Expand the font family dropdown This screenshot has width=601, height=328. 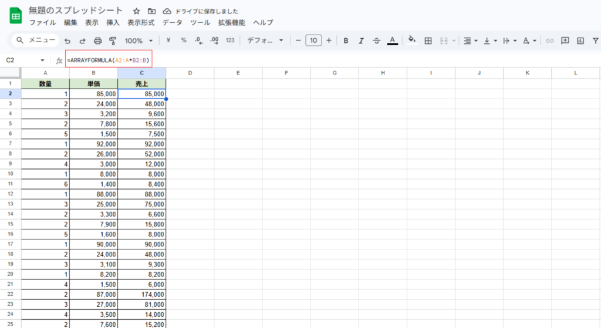[265, 41]
